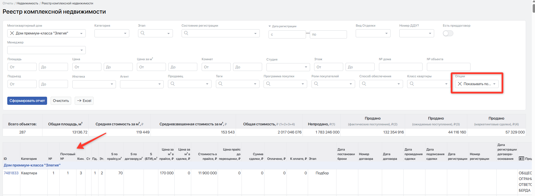The image size is (535, 196).
Task: Clear the selected Многоквартирный дом value
Action: [x=12, y=33]
